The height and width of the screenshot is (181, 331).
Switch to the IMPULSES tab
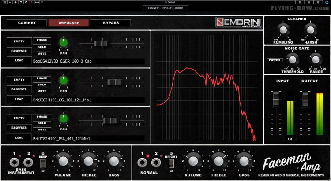(x=69, y=23)
